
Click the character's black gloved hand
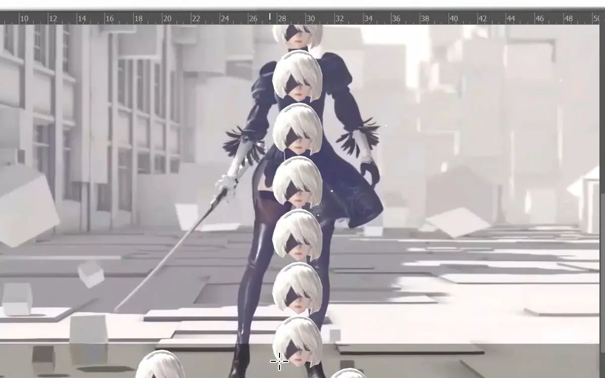pos(369,173)
